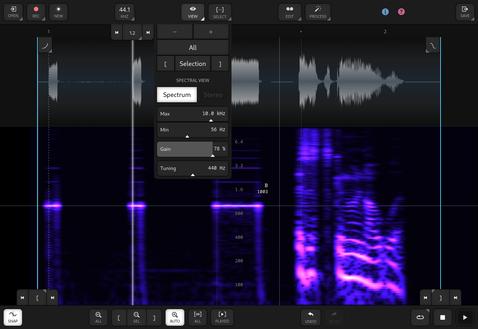Toggle the Stereo view option
The height and width of the screenshot is (329, 478).
tap(213, 94)
